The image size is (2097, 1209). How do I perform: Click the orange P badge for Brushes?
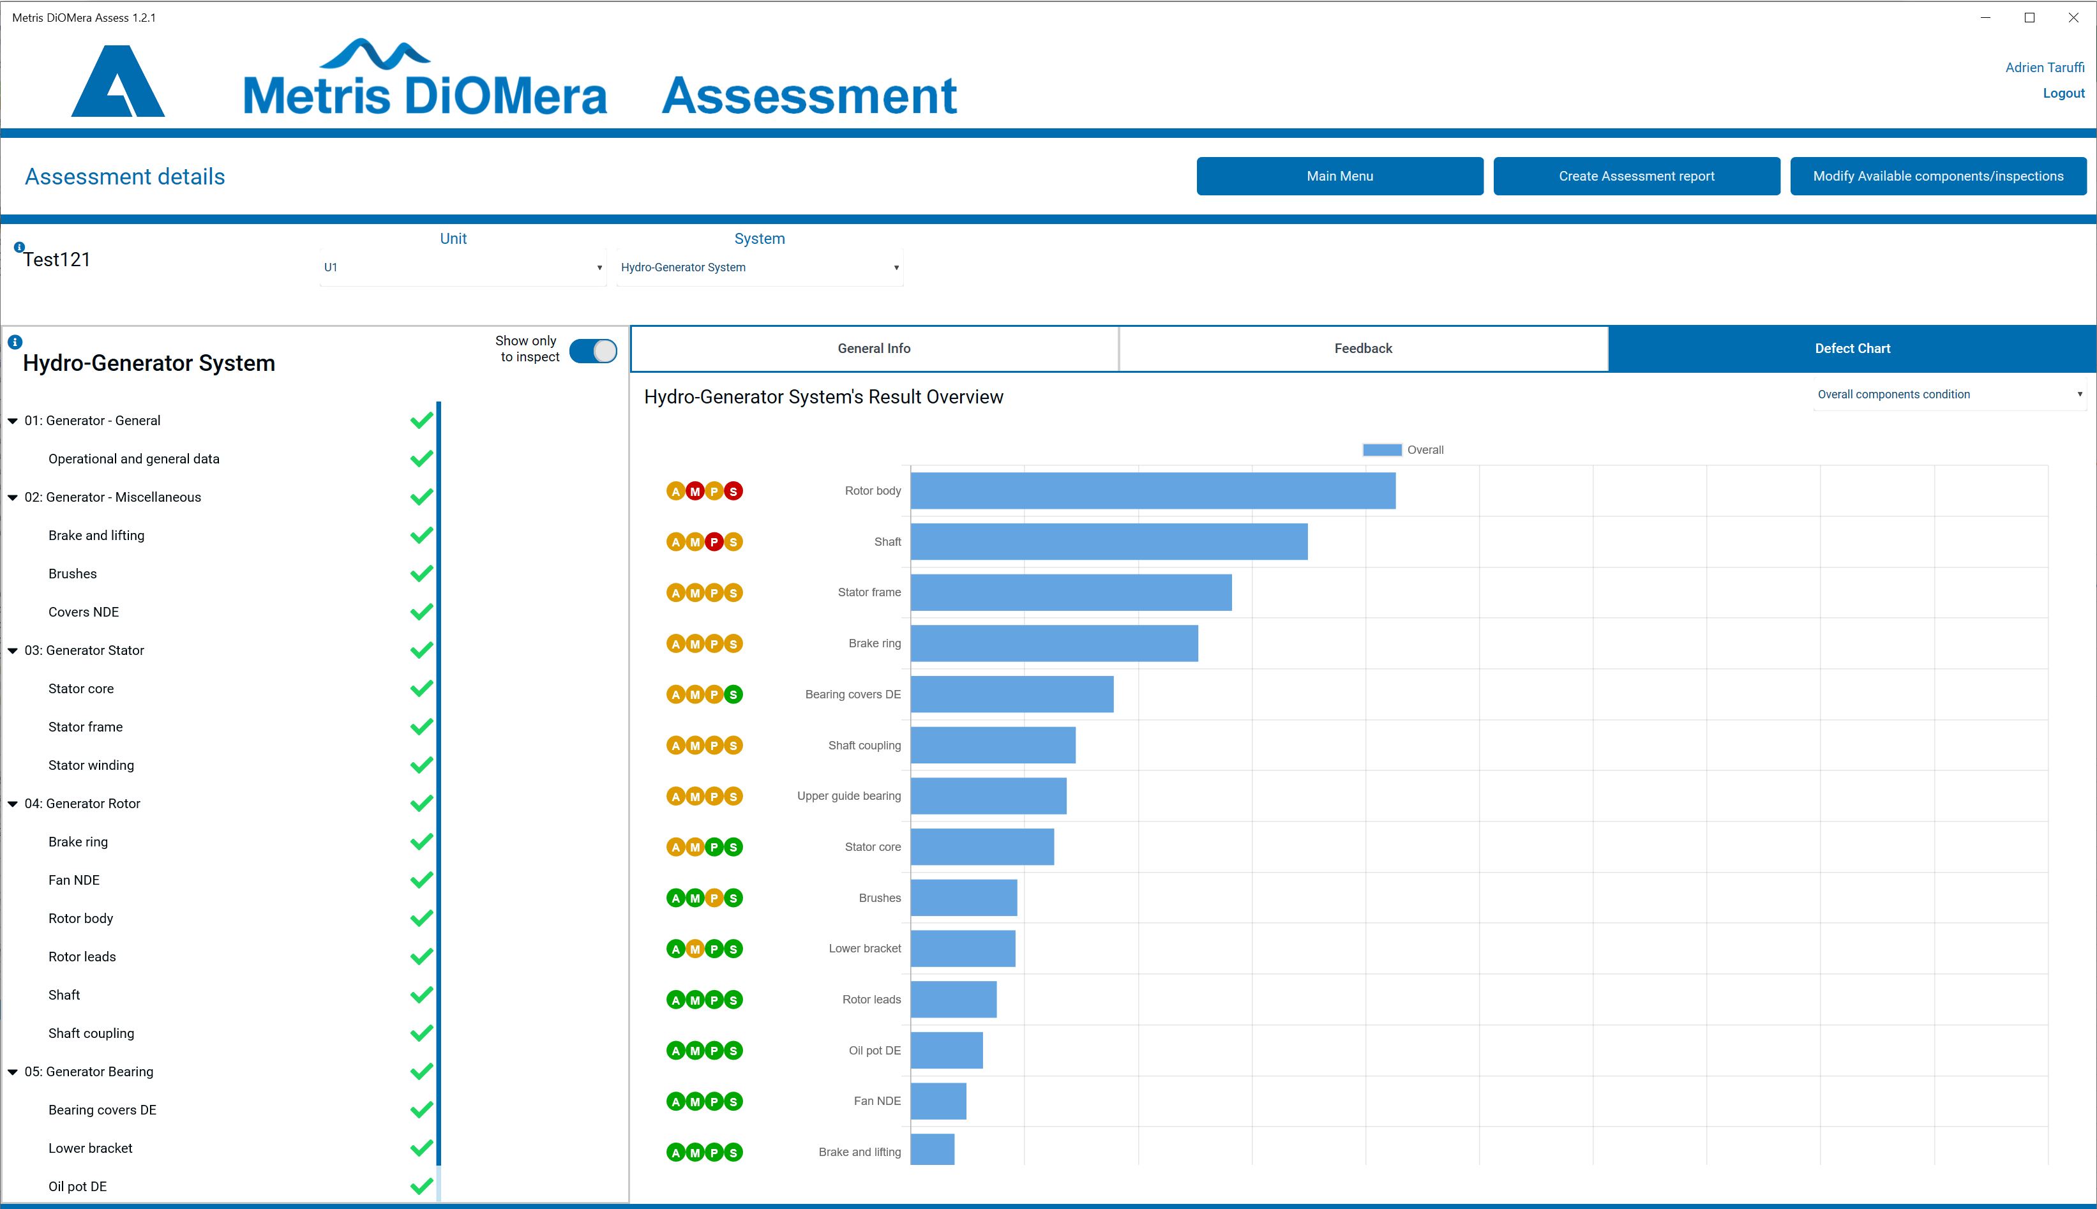(x=714, y=897)
